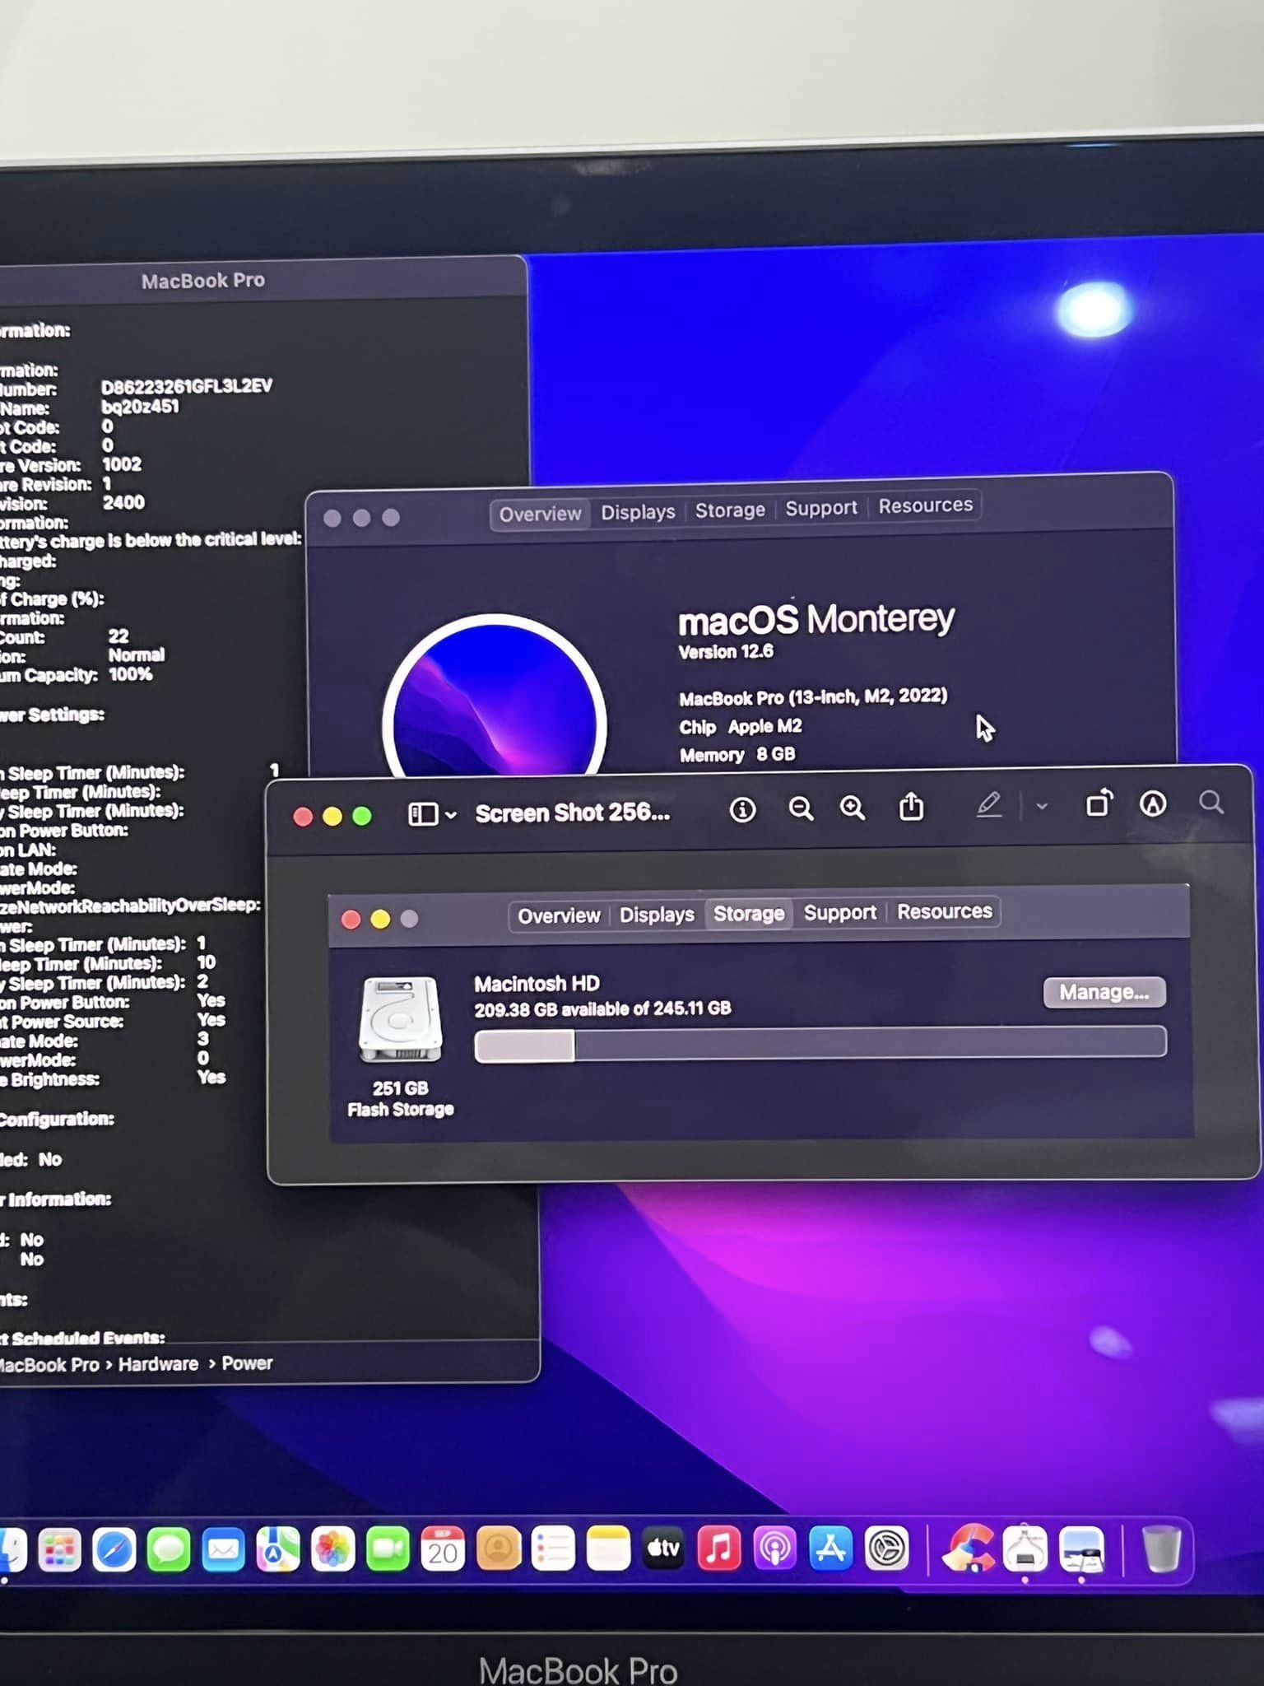Zoom in using Preview's magnifier plus icon
The image size is (1264, 1686).
pyautogui.click(x=852, y=808)
